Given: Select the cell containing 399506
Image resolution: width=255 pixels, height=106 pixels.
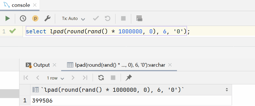Looking at the screenshot, I should click(131, 101).
